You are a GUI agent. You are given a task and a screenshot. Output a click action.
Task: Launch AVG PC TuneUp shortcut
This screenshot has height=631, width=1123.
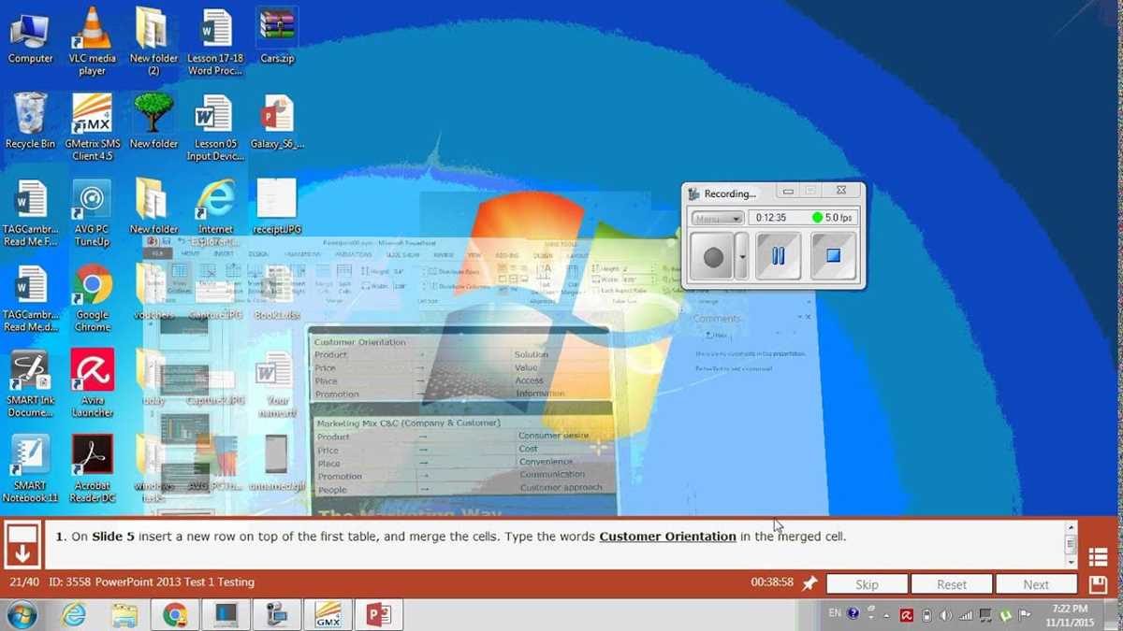coord(92,213)
